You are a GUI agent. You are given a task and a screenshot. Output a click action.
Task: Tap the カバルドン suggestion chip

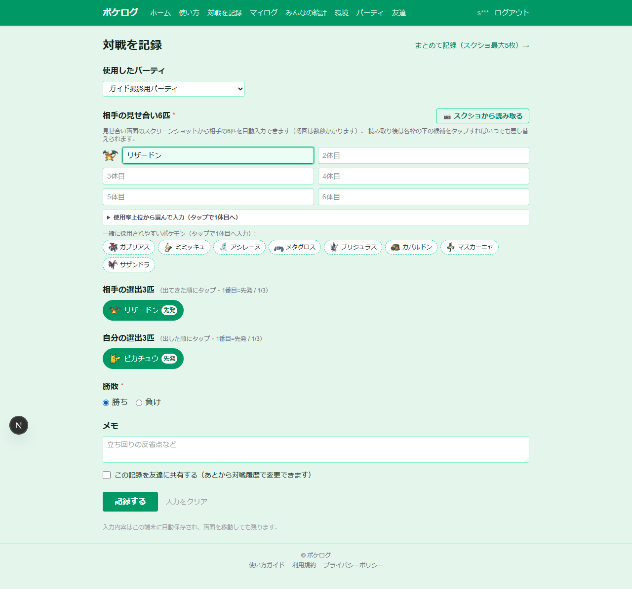coord(411,247)
